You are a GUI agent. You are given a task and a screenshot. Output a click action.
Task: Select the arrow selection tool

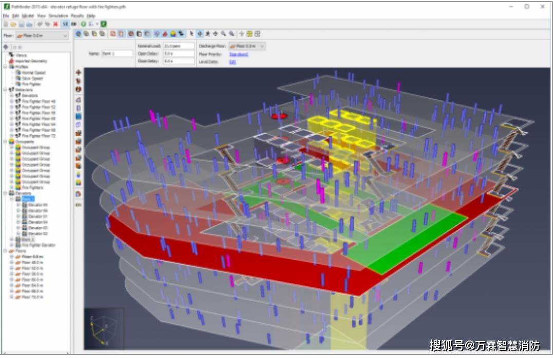(191, 34)
